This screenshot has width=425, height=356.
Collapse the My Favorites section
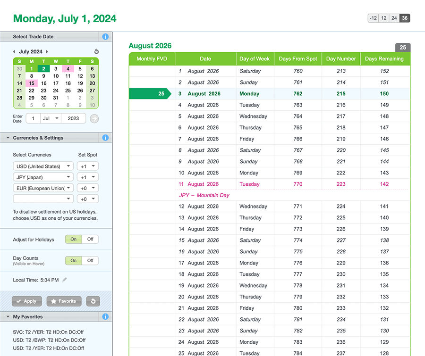(x=8, y=316)
